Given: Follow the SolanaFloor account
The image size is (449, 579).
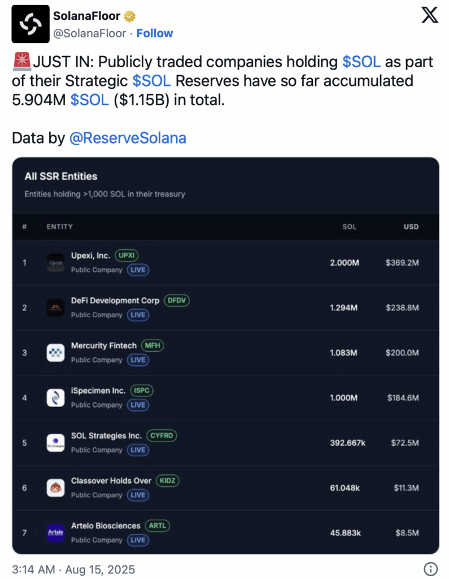Looking at the screenshot, I should coord(155,33).
